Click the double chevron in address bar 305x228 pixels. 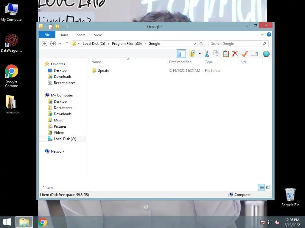pyautogui.click(x=79, y=44)
